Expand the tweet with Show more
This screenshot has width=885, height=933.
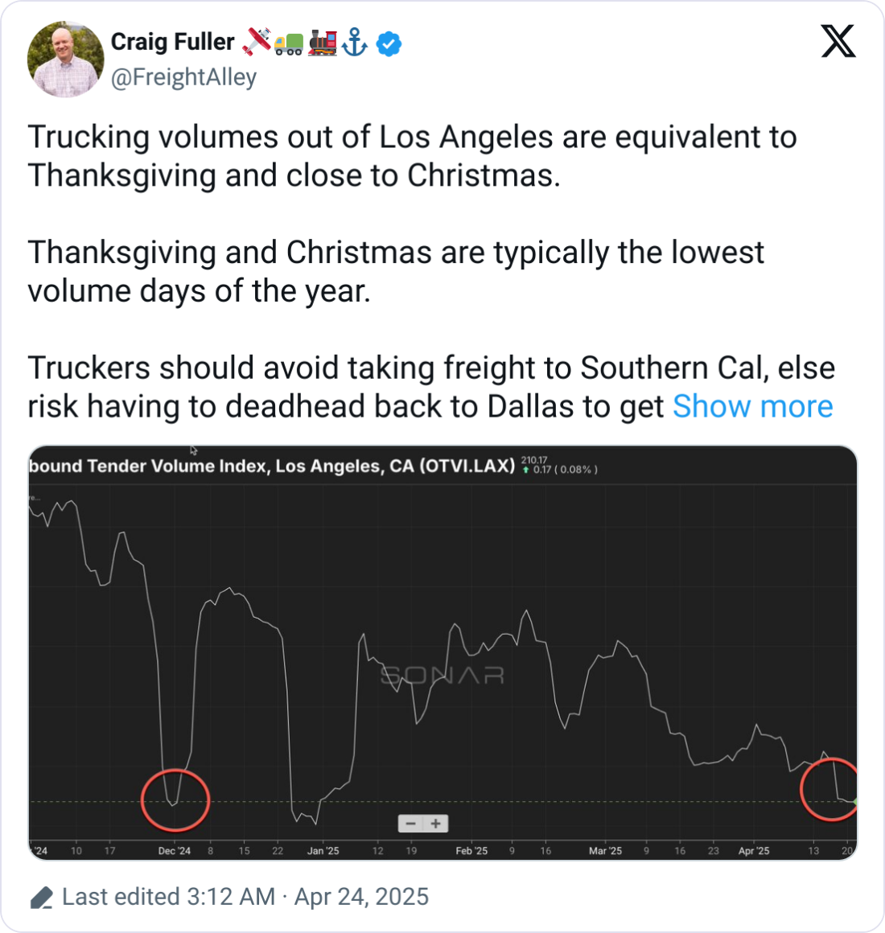click(752, 407)
